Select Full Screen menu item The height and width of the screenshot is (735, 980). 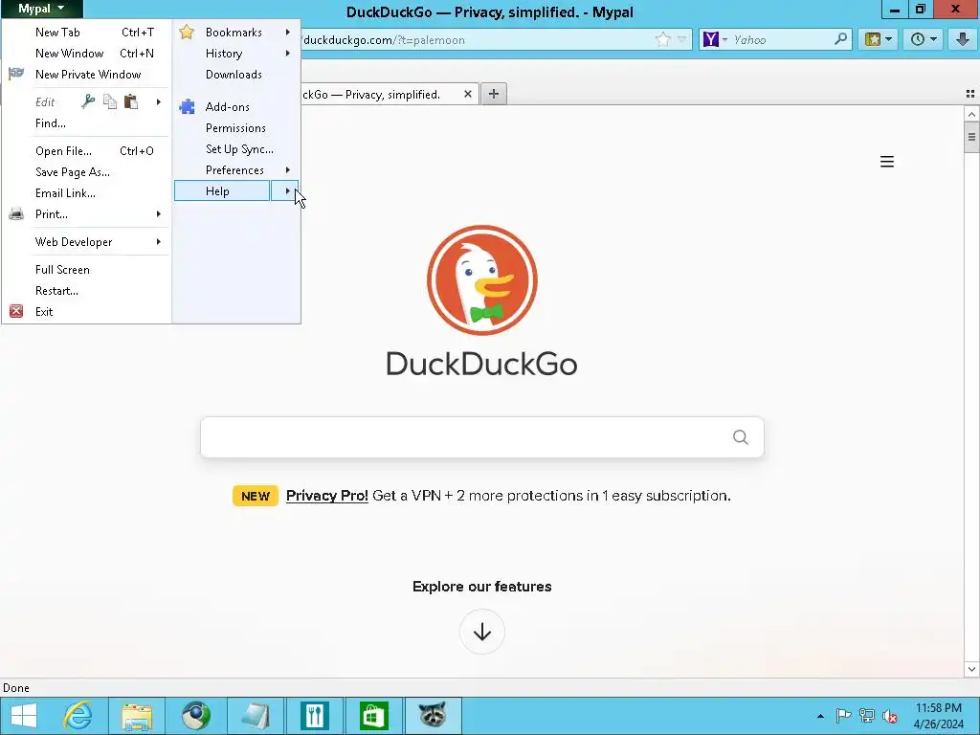tap(85, 269)
